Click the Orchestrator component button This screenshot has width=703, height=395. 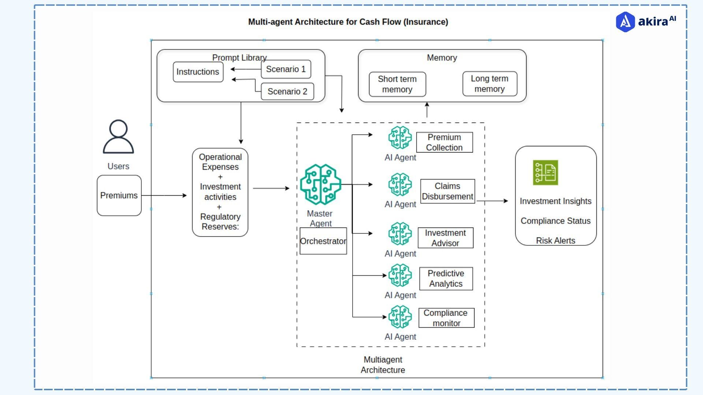324,241
